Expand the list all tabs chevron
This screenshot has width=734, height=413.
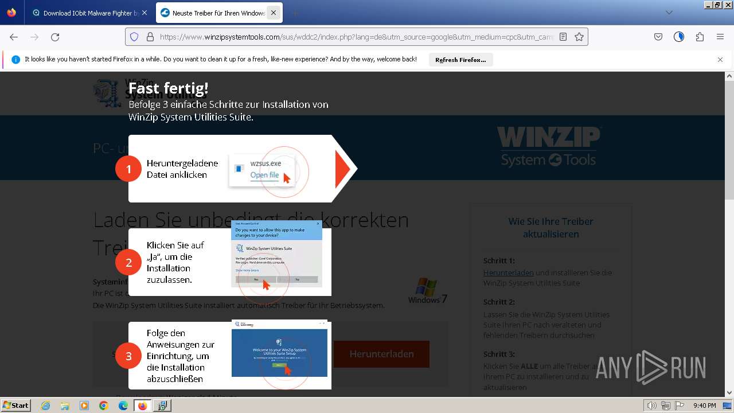669,13
